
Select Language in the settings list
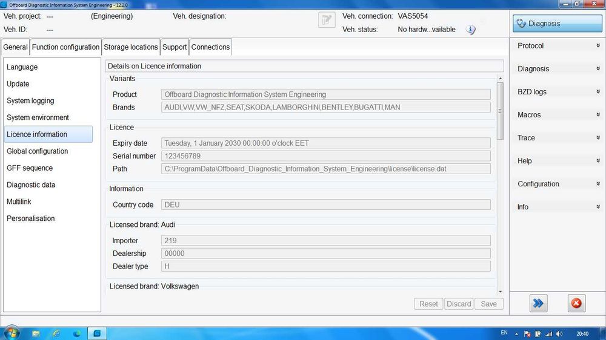[x=48, y=67]
